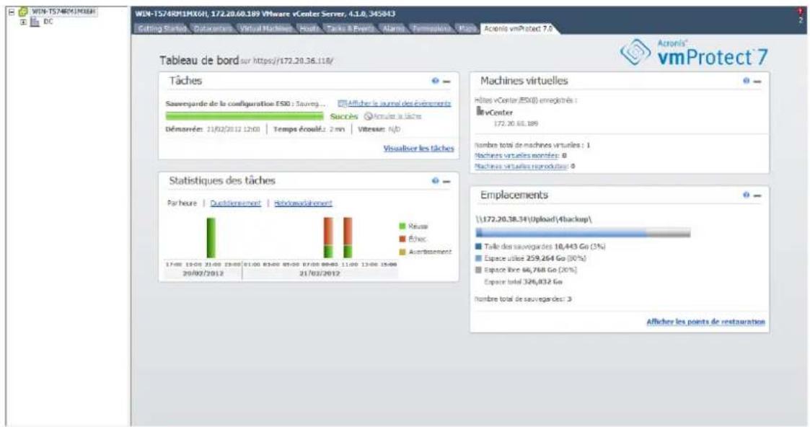Click the green task progress bar
Viewport: 810px width, 427px height.
pyautogui.click(x=245, y=116)
